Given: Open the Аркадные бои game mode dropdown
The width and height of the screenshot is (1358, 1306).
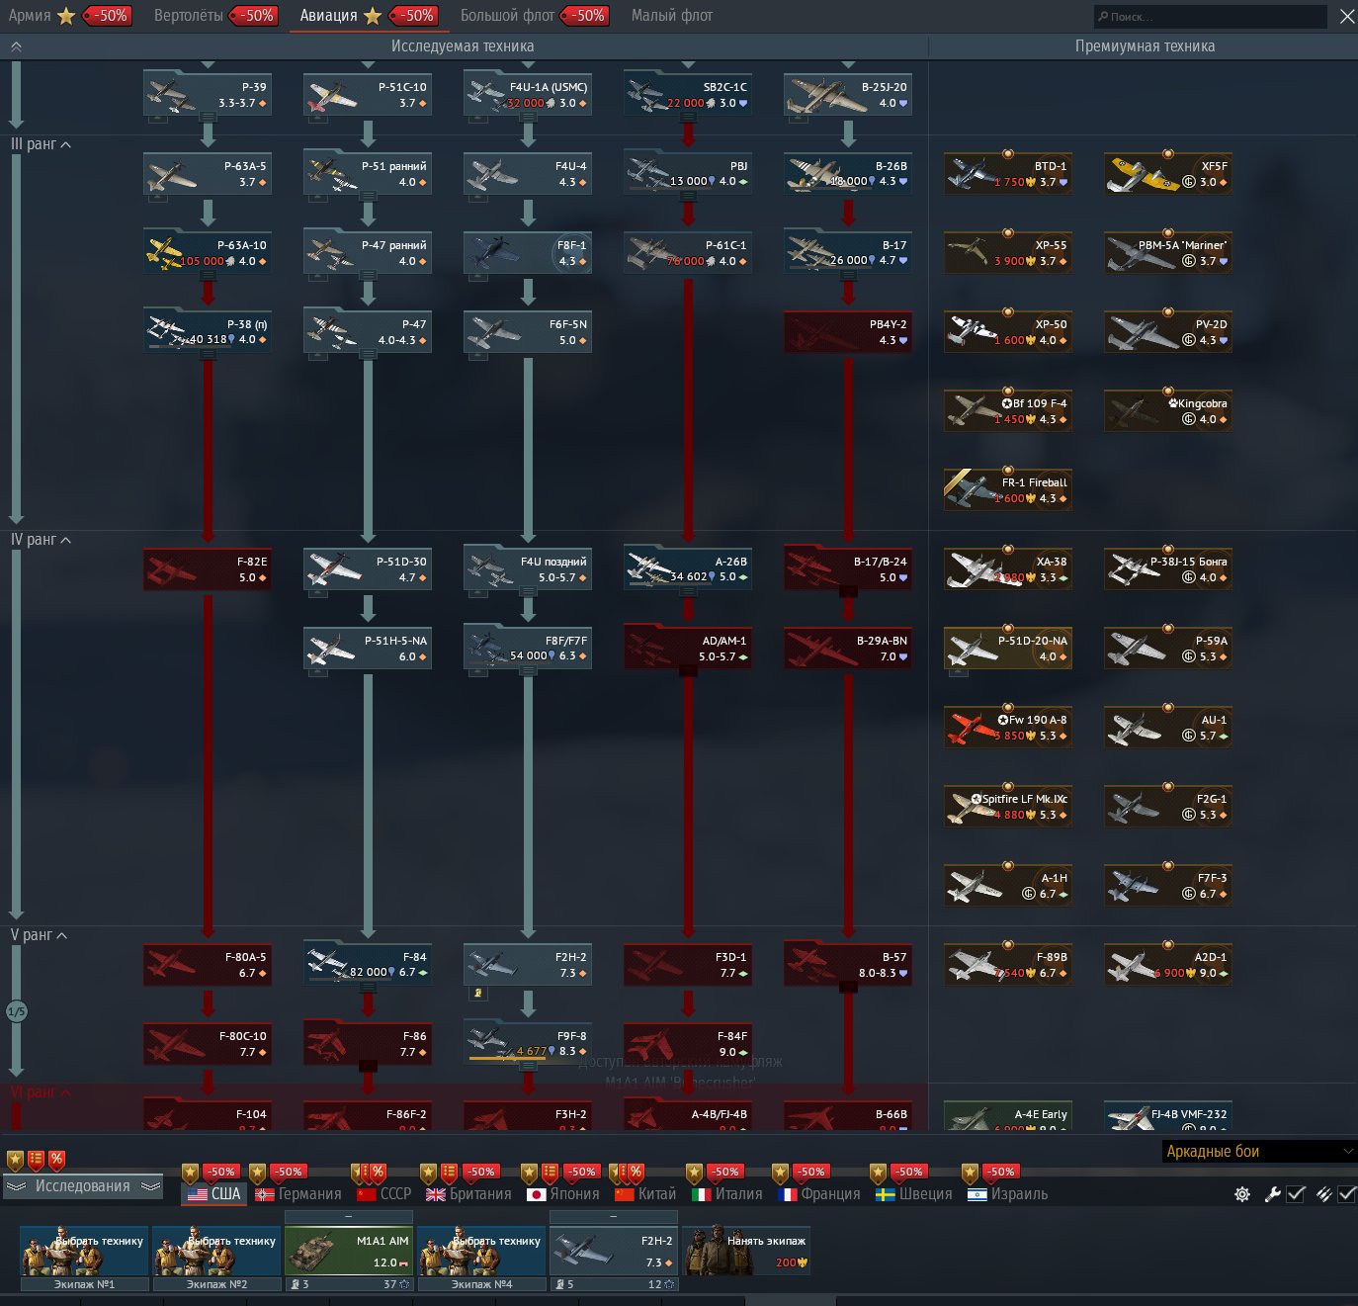Looking at the screenshot, I should (x=1259, y=1152).
